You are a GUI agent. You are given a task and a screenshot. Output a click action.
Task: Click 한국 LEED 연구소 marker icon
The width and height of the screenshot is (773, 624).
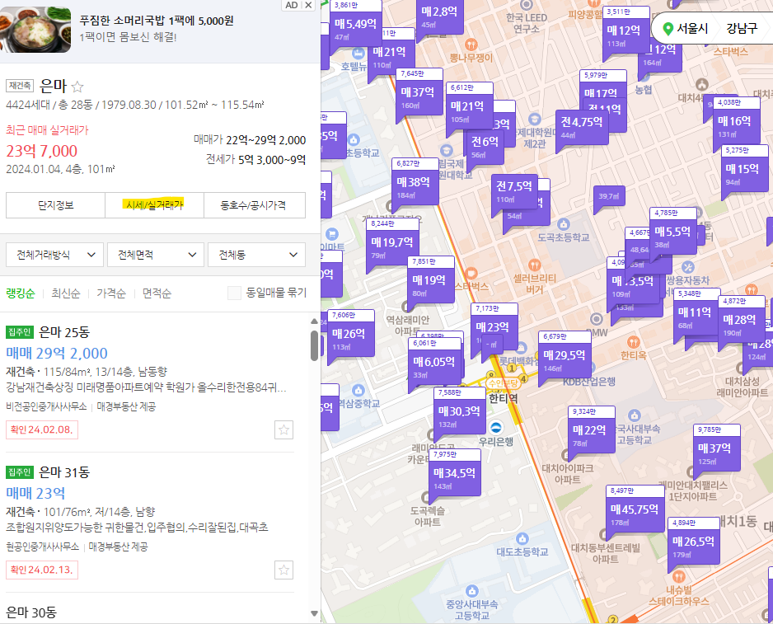[527, 5]
